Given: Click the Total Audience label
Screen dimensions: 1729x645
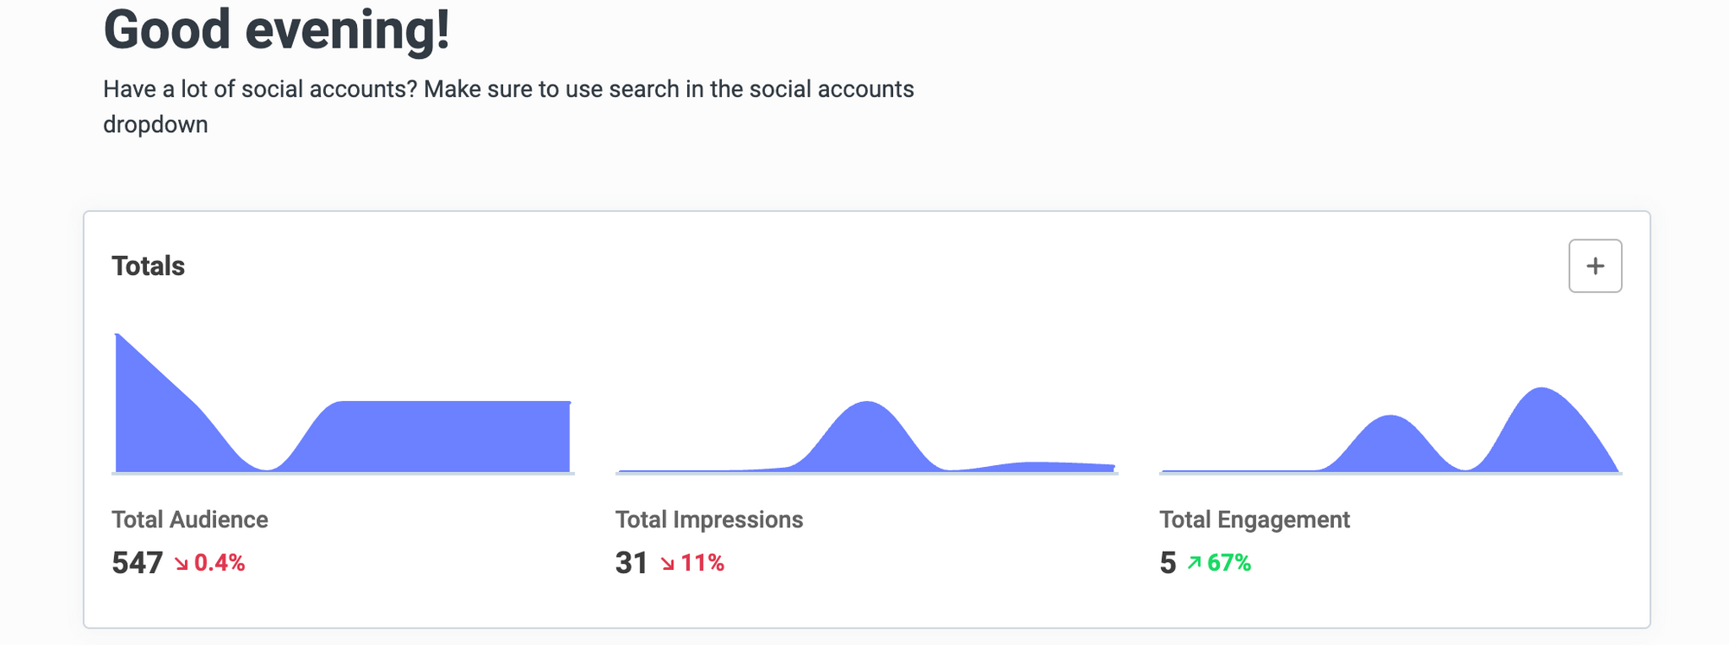Looking at the screenshot, I should [189, 520].
